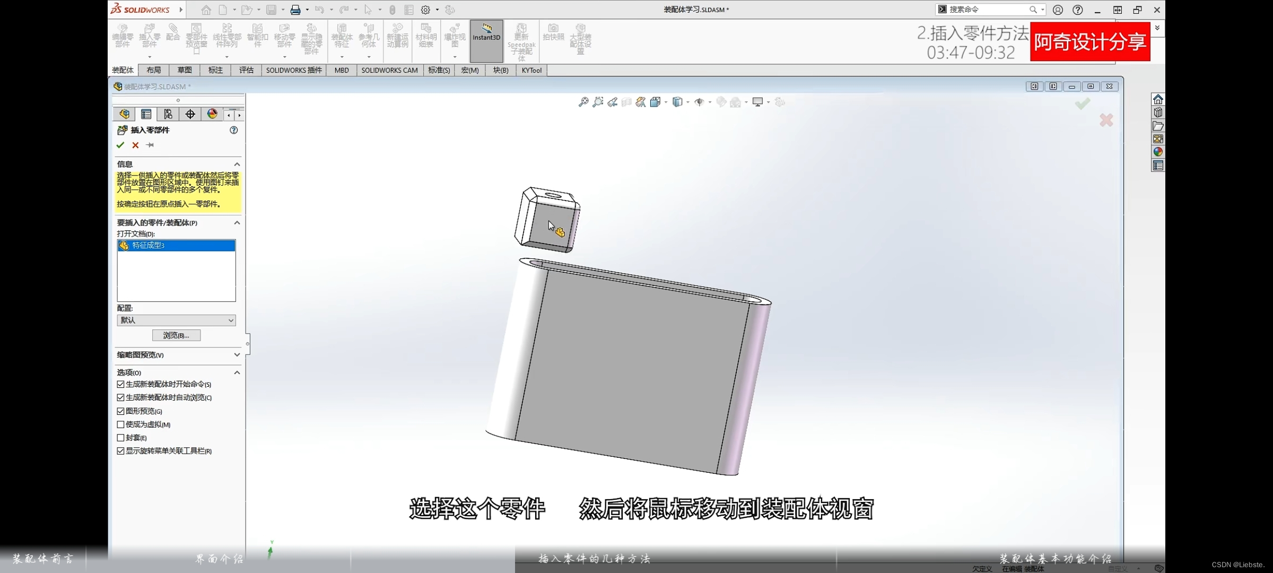Screen dimensions: 1273x573
Task: Open the DisplayManager color ball tab
Action: click(212, 114)
